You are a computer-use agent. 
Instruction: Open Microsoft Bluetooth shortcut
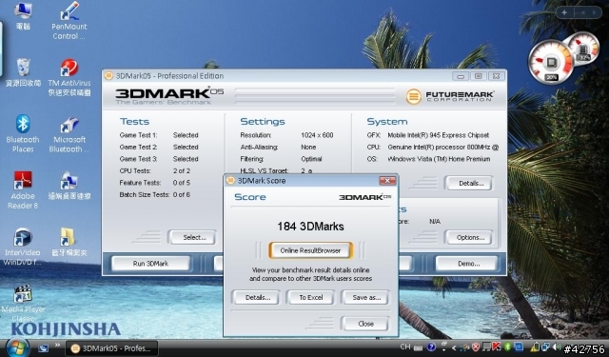click(x=69, y=134)
